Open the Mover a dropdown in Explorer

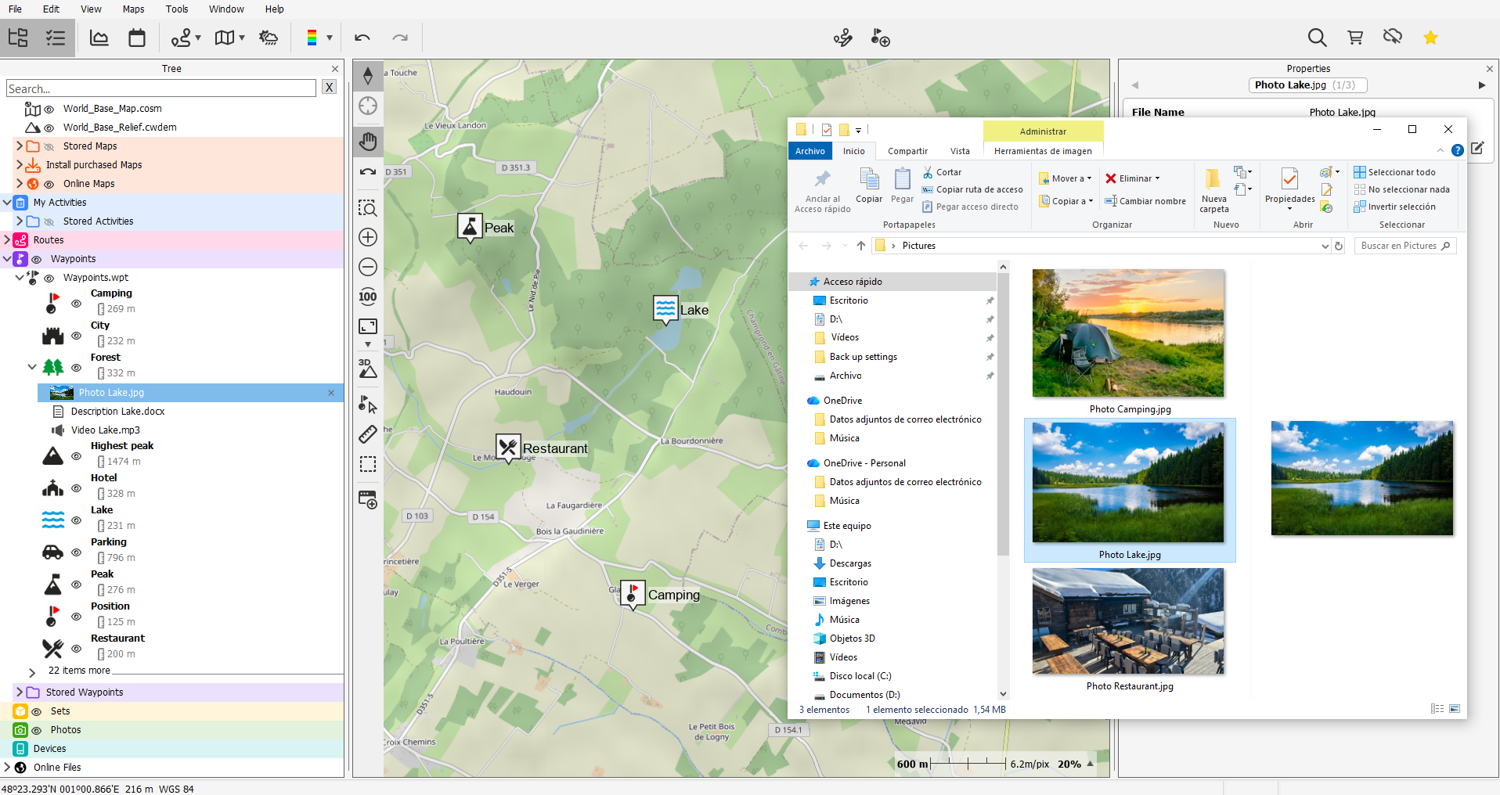[x=1066, y=178]
